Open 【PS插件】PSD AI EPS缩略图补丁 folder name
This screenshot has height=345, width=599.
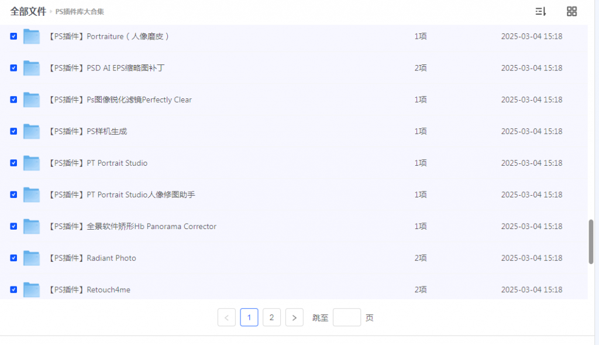point(106,68)
